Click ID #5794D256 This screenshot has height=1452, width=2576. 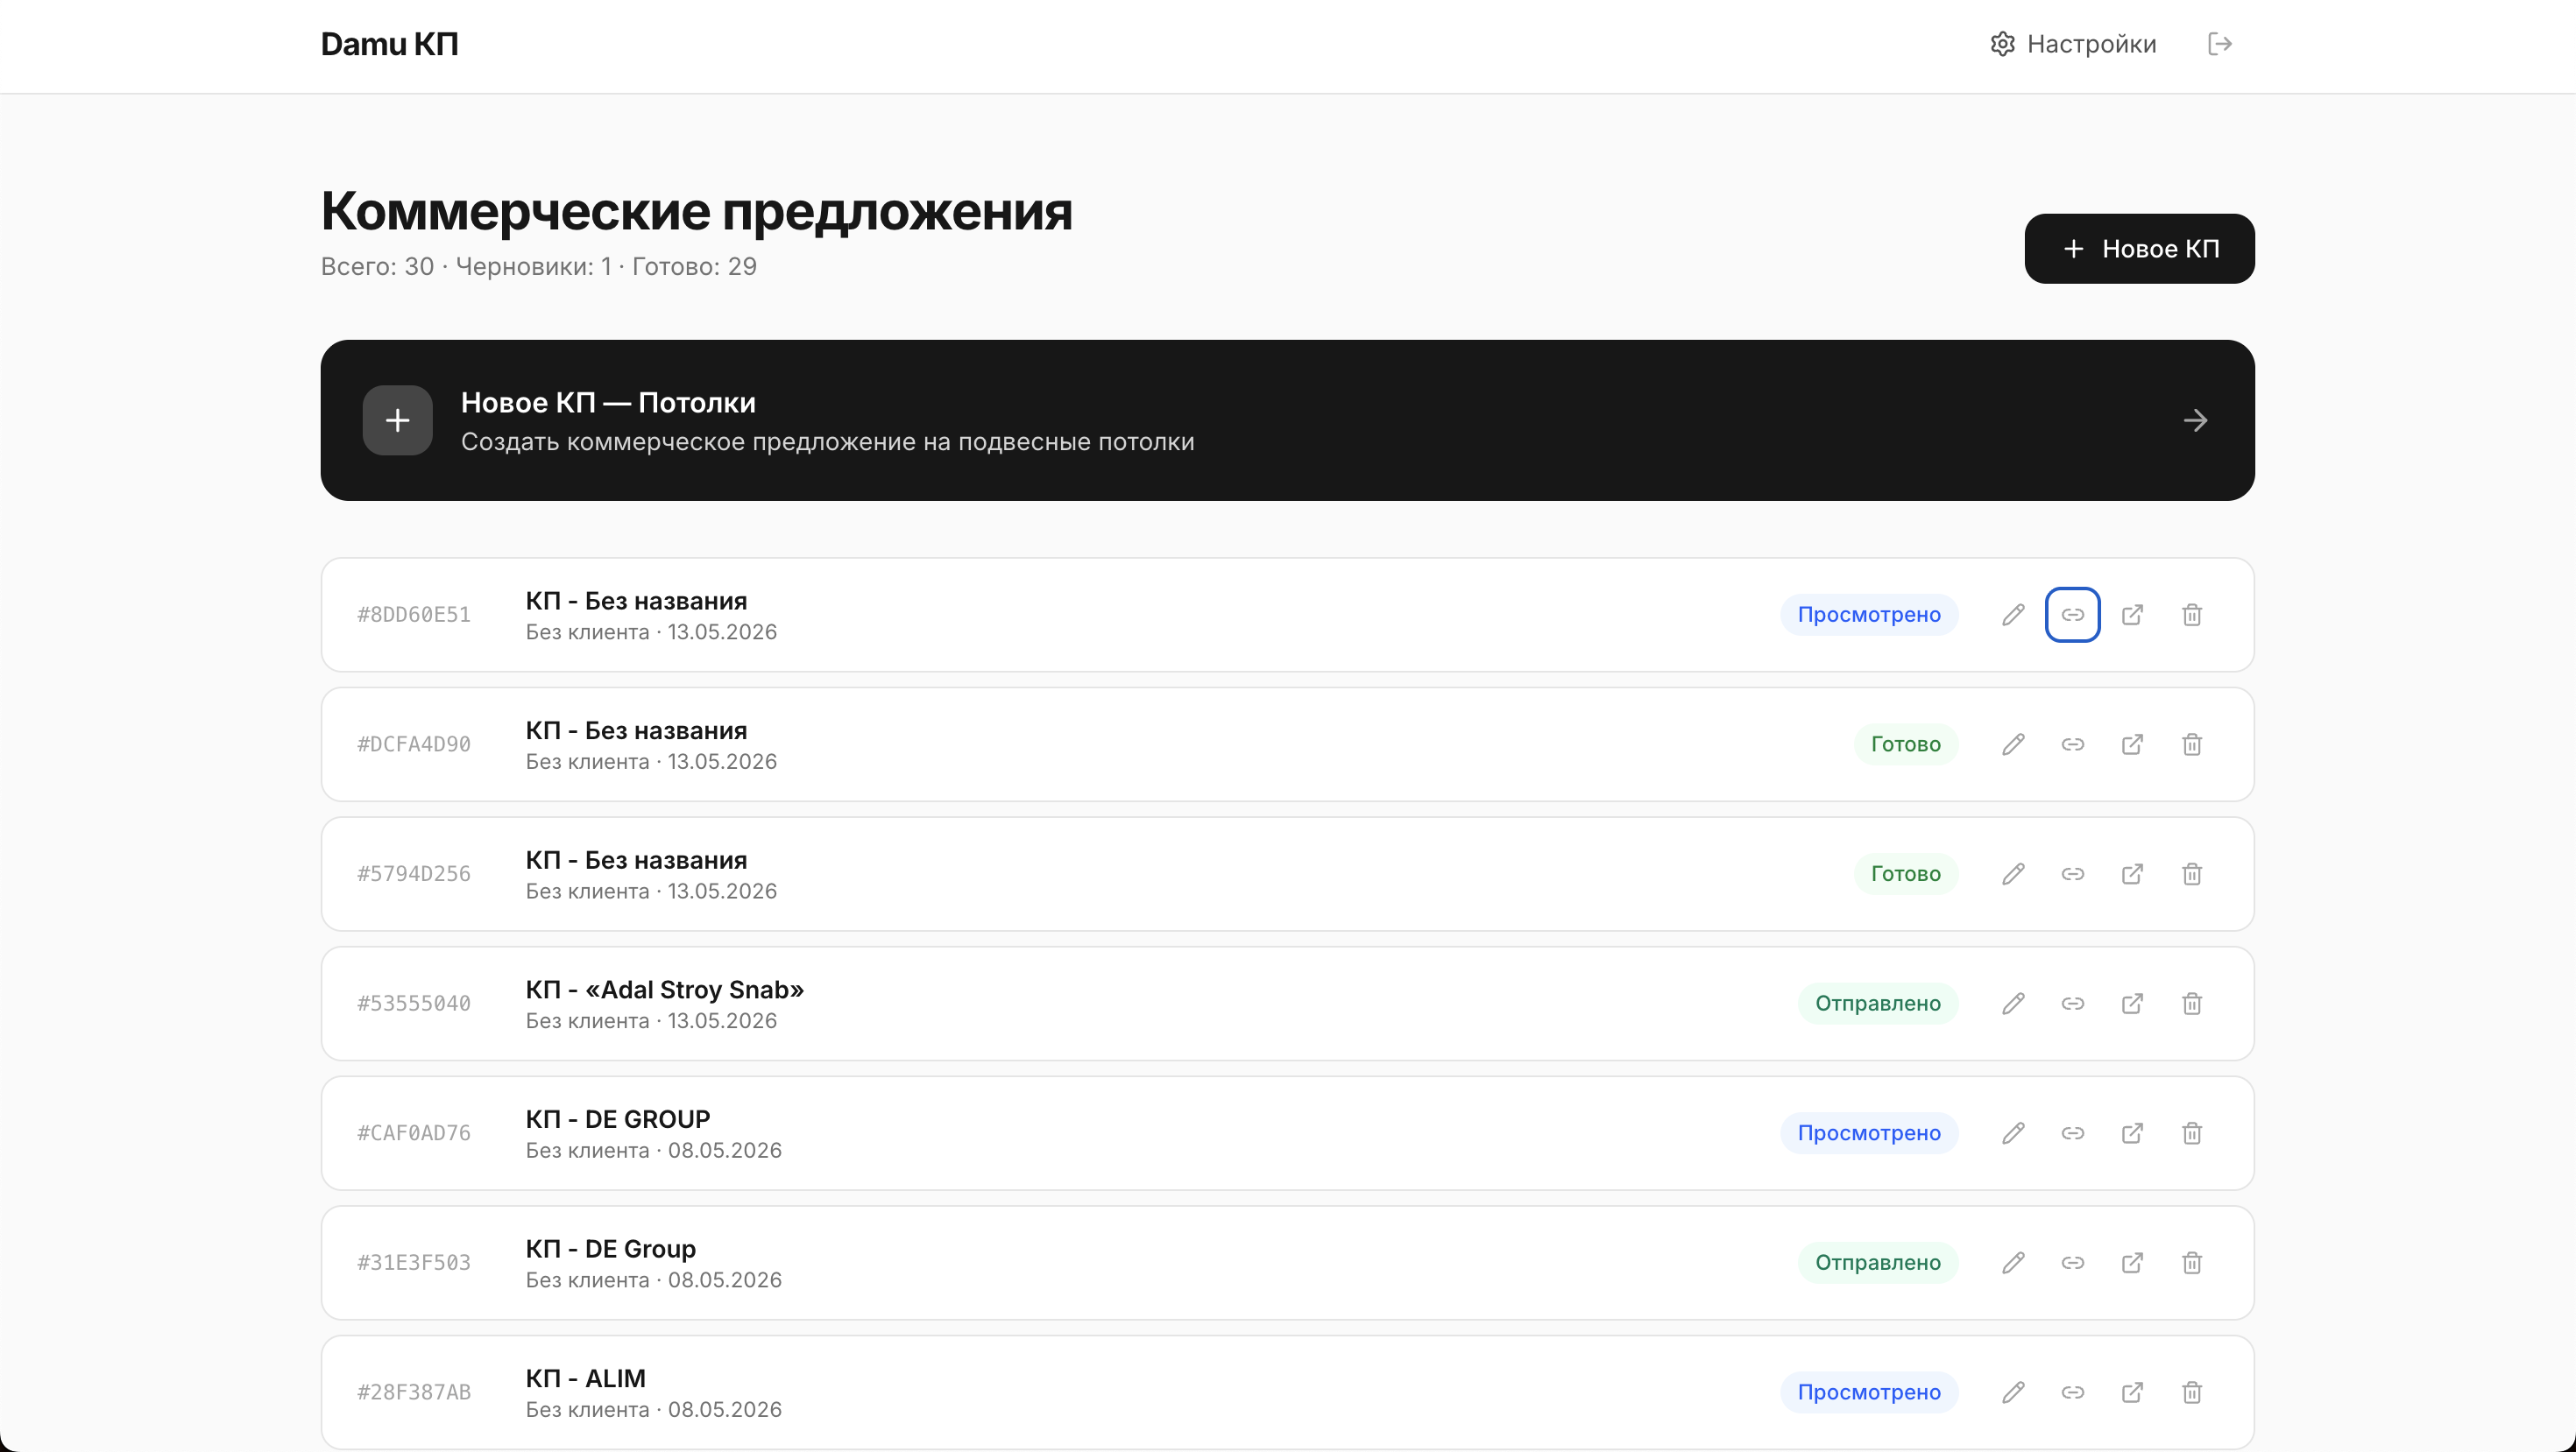click(x=414, y=874)
